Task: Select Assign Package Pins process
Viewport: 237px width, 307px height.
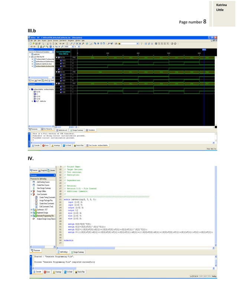Action: click(46, 200)
